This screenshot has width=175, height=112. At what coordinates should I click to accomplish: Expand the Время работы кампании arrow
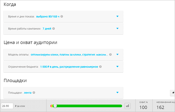pyautogui.click(x=117, y=28)
